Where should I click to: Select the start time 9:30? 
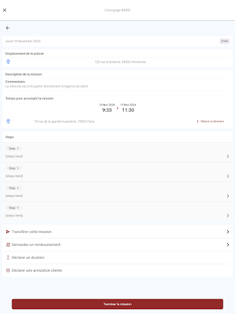107,110
